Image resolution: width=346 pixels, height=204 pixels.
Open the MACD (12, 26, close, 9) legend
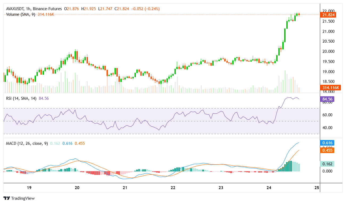(x=27, y=143)
